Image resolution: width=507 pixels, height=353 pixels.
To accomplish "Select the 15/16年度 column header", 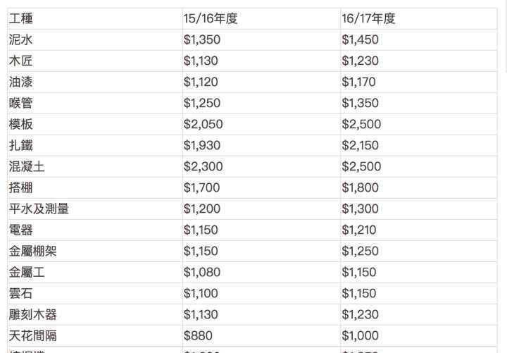I will pos(211,19).
